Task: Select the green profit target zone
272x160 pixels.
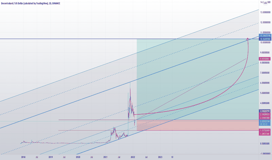Action: (198, 79)
